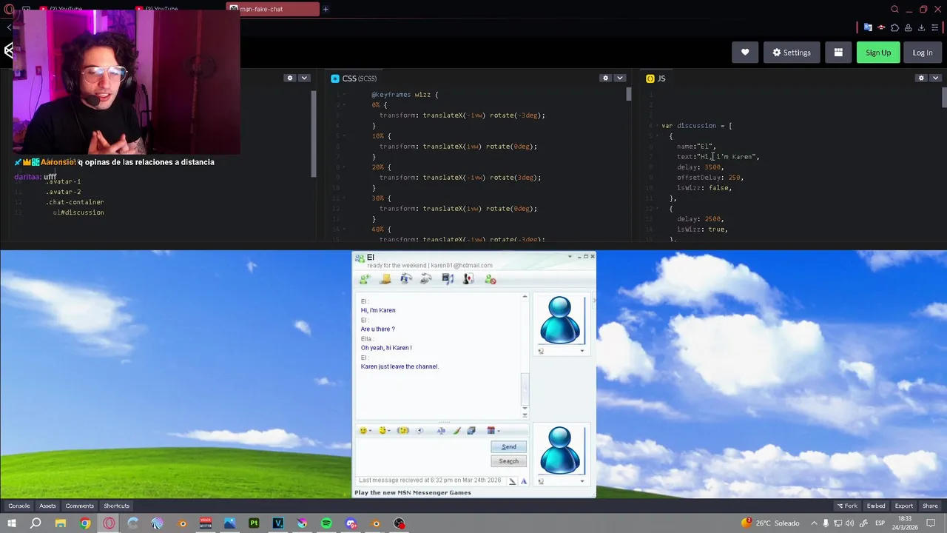Image resolution: width=947 pixels, height=533 pixels.
Task: Click the font text style icon
Action: point(441,431)
